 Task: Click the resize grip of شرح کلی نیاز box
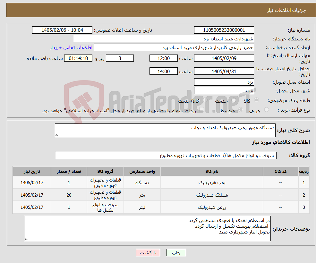click(57, 135)
